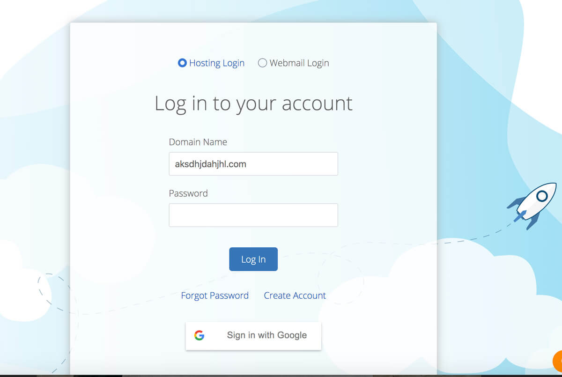
Task: Focus the empty Password field
Action: [253, 215]
